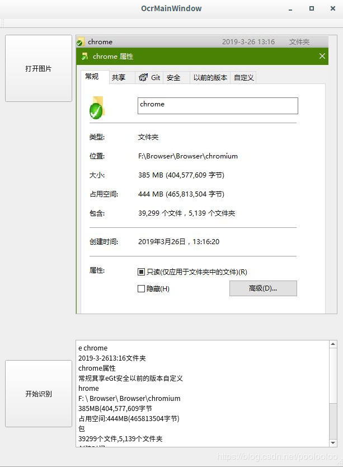Close the OcrMainWindow

tap(333, 8)
